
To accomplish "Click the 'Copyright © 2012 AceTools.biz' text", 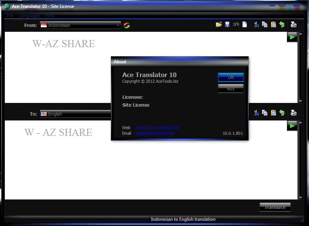I will (x=150, y=81).
